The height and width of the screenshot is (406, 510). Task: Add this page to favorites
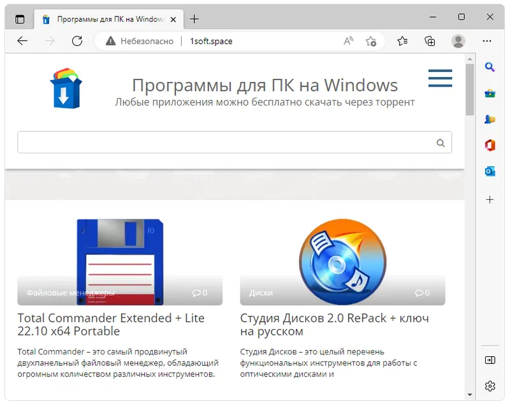point(371,41)
